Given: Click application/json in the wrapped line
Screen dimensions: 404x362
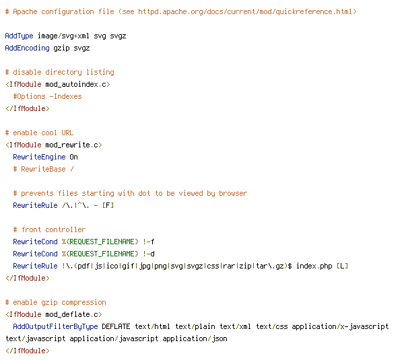Looking at the screenshot, I should coord(195,338).
